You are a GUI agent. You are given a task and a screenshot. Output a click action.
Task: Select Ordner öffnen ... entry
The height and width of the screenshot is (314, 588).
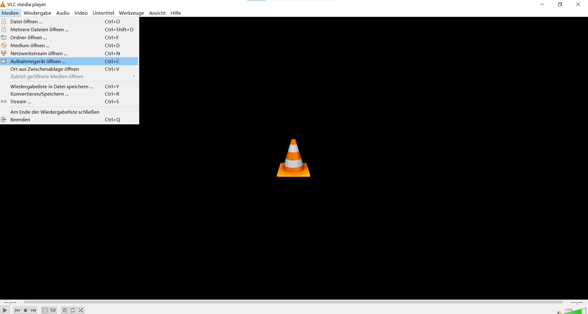(x=69, y=37)
